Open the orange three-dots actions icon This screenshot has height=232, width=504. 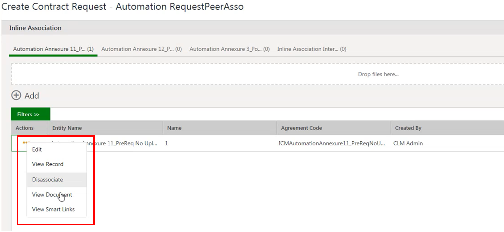click(26, 142)
